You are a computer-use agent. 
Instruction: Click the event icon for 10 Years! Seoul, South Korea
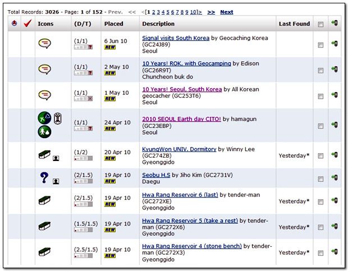click(44, 95)
